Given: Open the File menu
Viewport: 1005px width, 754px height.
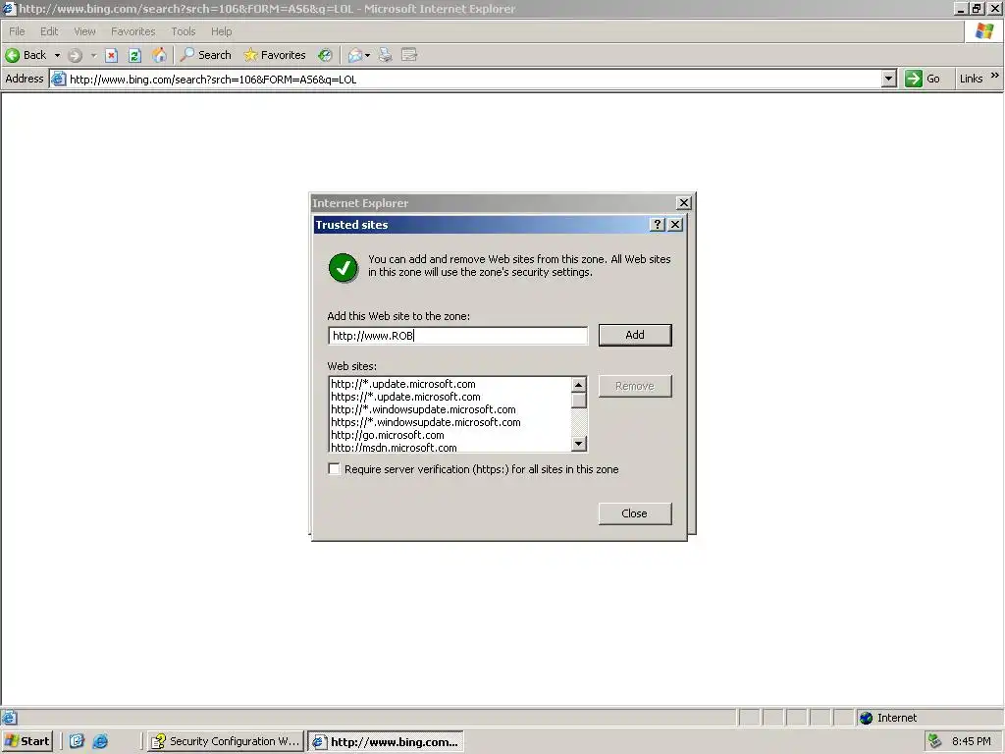Looking at the screenshot, I should tap(17, 31).
